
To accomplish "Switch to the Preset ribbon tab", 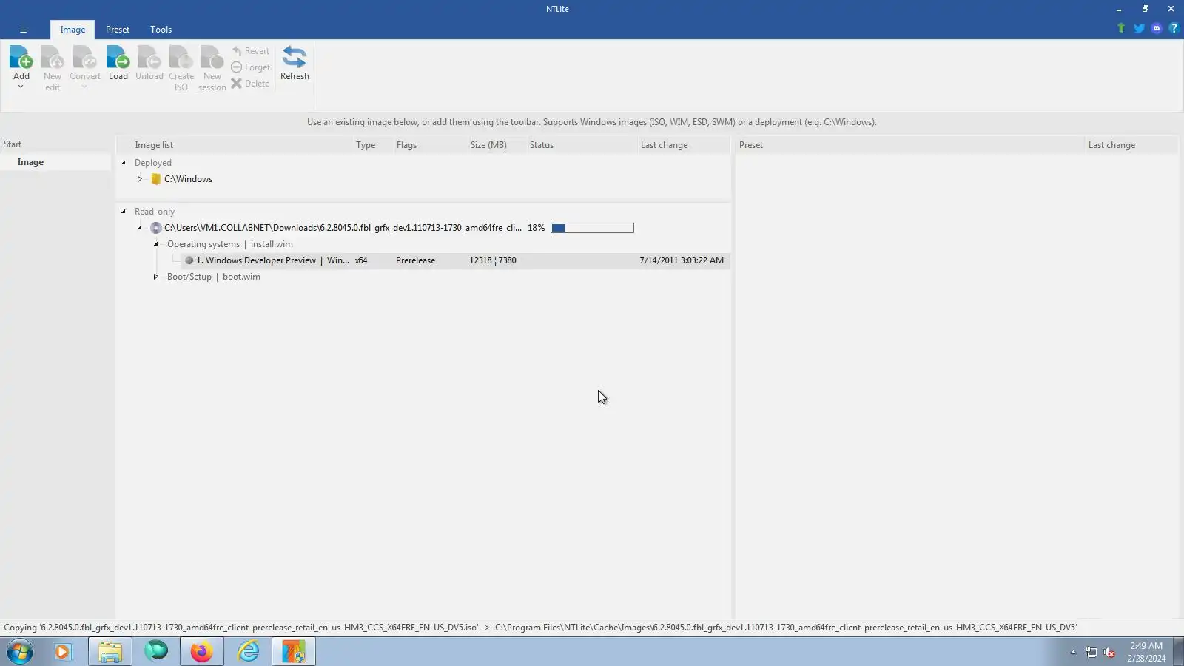I will [118, 30].
